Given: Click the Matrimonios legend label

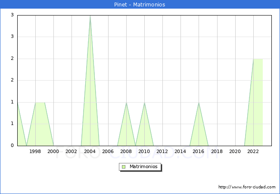Looking at the screenshot, I should pos(143,166).
